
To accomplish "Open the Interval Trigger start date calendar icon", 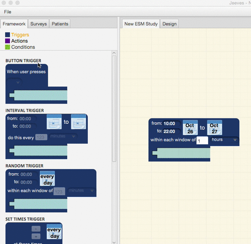I will [x=54, y=122].
